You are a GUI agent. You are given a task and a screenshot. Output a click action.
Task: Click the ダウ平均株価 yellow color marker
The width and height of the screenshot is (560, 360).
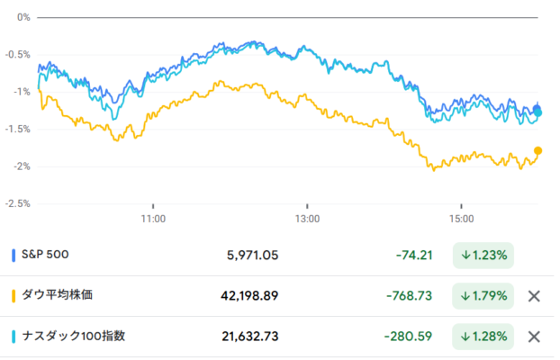pos(14,296)
